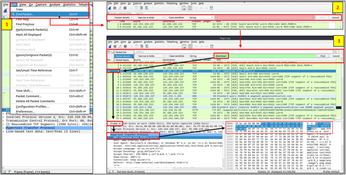This screenshot has width=346, height=175.
Task: Expand Transmission Control Protocol row in window 1
Action: click(x=4, y=121)
